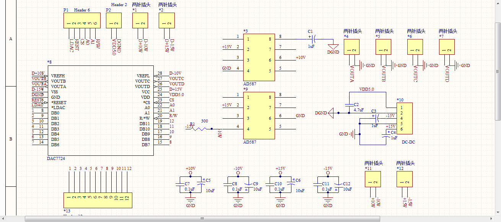Select capacitor C1 1uF
Image resolution: width=501 pixels, height=222 pixels.
click(x=313, y=38)
